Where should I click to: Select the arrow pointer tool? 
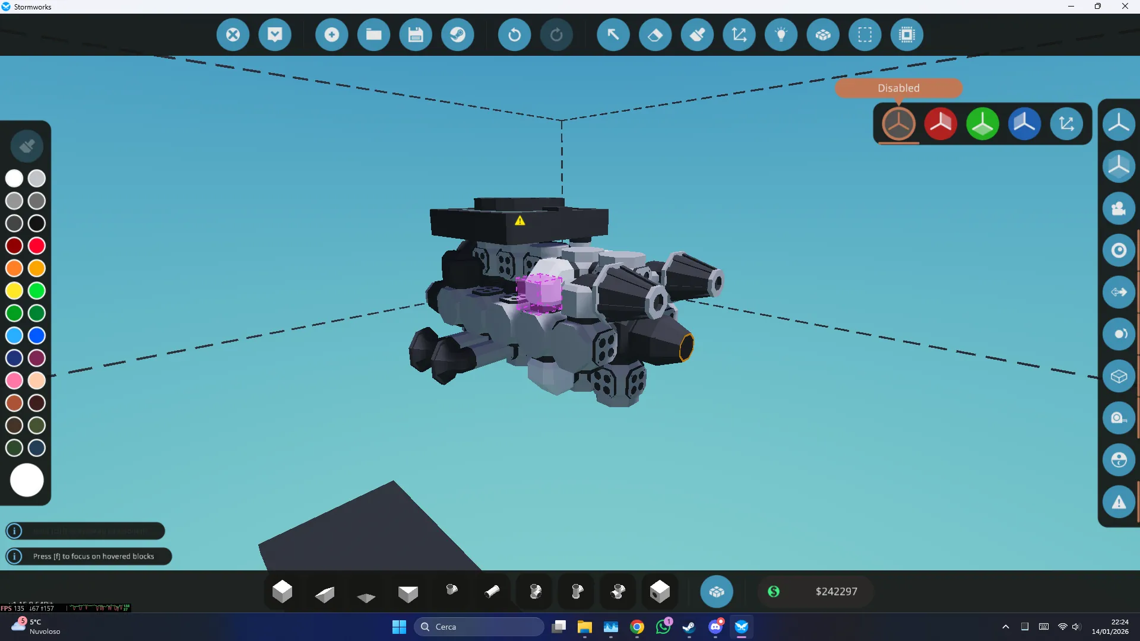(x=613, y=34)
